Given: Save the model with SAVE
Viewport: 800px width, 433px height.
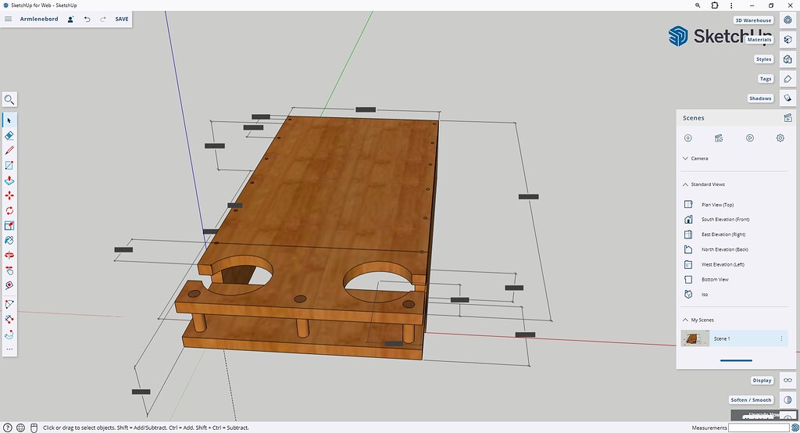Looking at the screenshot, I should coord(121,19).
